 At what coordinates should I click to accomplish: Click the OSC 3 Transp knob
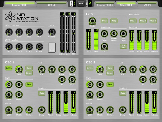(143, 69)
